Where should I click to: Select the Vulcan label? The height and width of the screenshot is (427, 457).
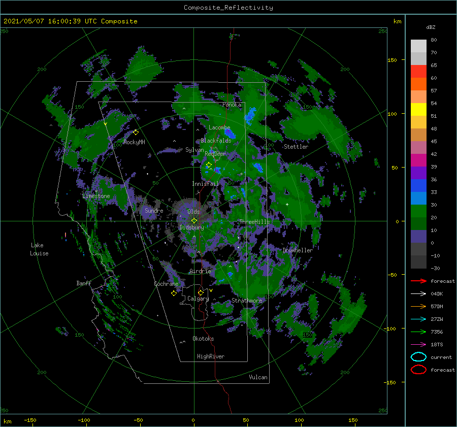[x=258, y=377]
